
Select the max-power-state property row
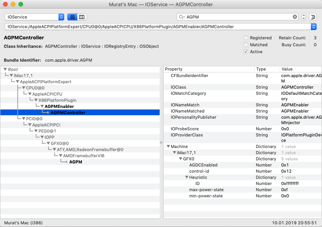[242, 190]
